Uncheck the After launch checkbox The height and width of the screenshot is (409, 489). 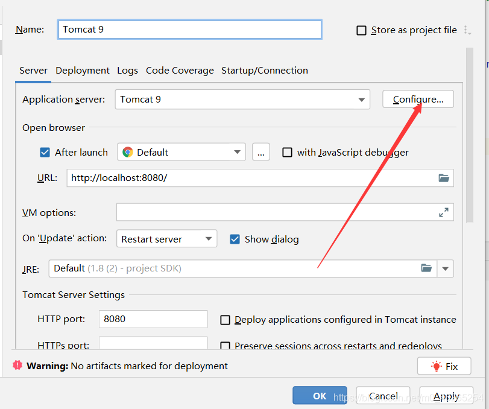pyautogui.click(x=45, y=153)
